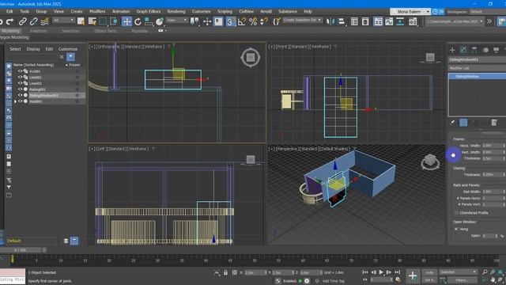The height and width of the screenshot is (285, 506).
Task: Open the project path dropdown
Action: coord(455,21)
